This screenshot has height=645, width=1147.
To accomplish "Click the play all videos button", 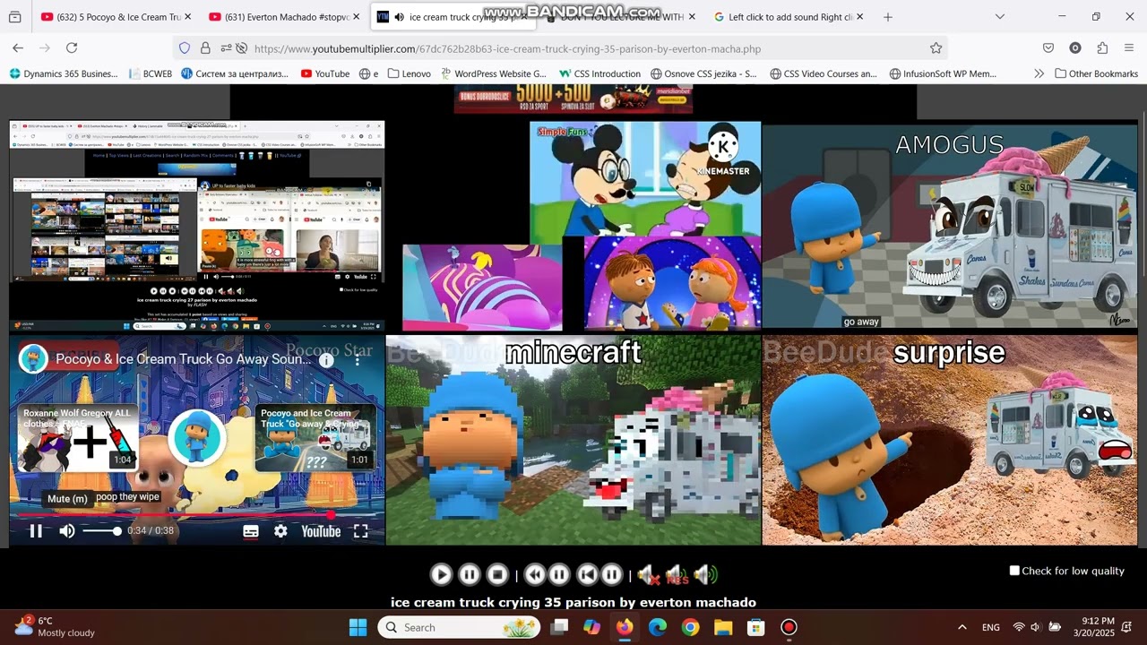I will tap(441, 575).
